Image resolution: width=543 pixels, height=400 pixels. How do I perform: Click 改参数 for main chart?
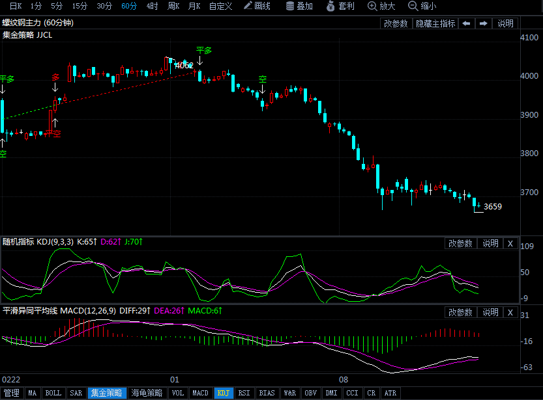coord(396,23)
